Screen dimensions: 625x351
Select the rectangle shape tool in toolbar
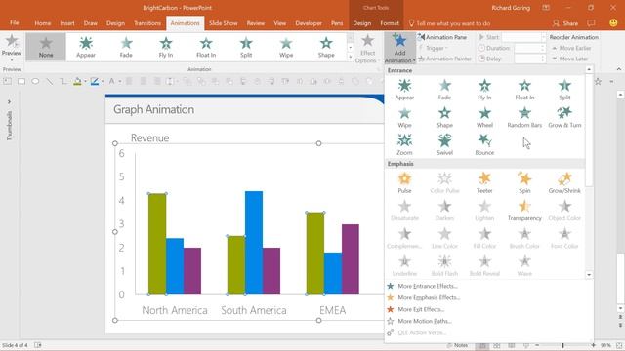[21, 82]
